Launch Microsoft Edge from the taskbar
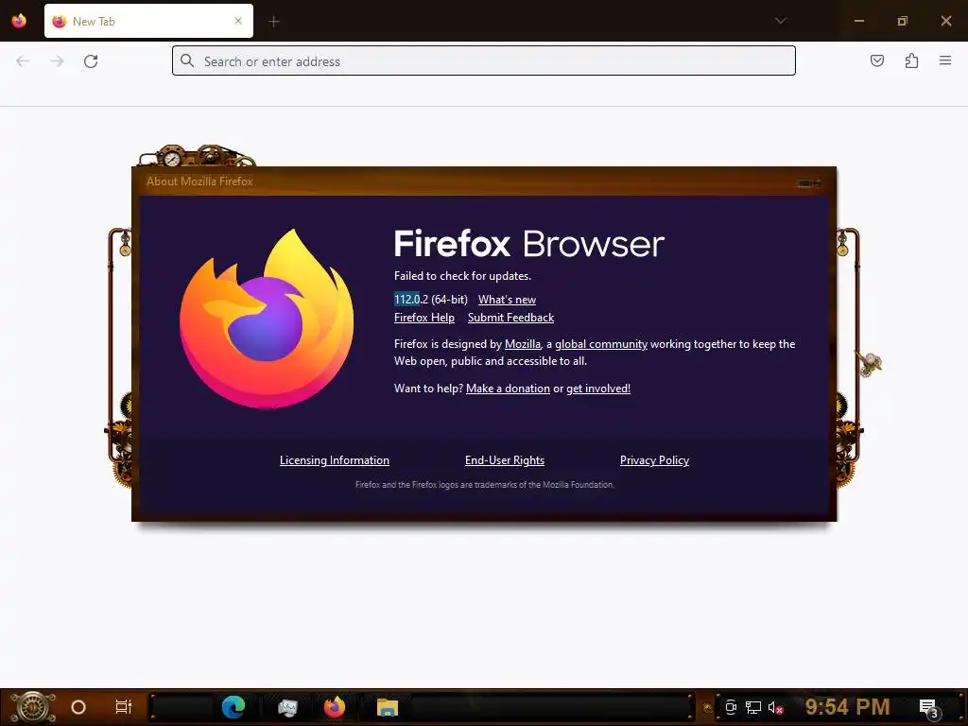The width and height of the screenshot is (968, 726). 233,707
